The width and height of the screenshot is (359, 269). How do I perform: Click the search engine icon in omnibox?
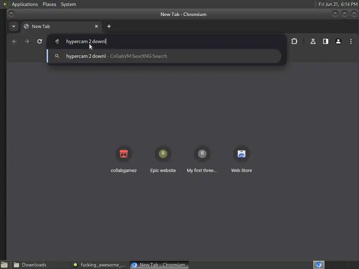(x=57, y=41)
